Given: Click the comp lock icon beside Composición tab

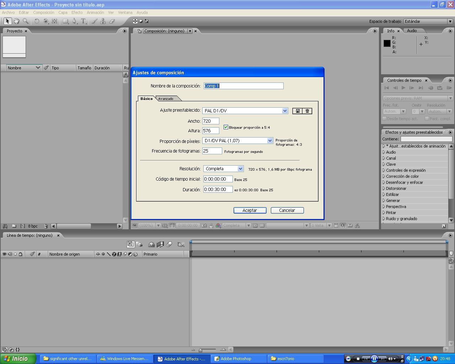Looking at the screenshot, I should pyautogui.click(x=139, y=31).
